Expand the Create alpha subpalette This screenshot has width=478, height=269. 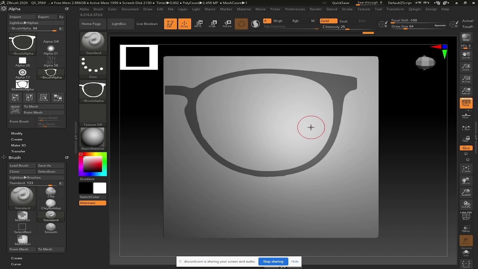(17, 139)
